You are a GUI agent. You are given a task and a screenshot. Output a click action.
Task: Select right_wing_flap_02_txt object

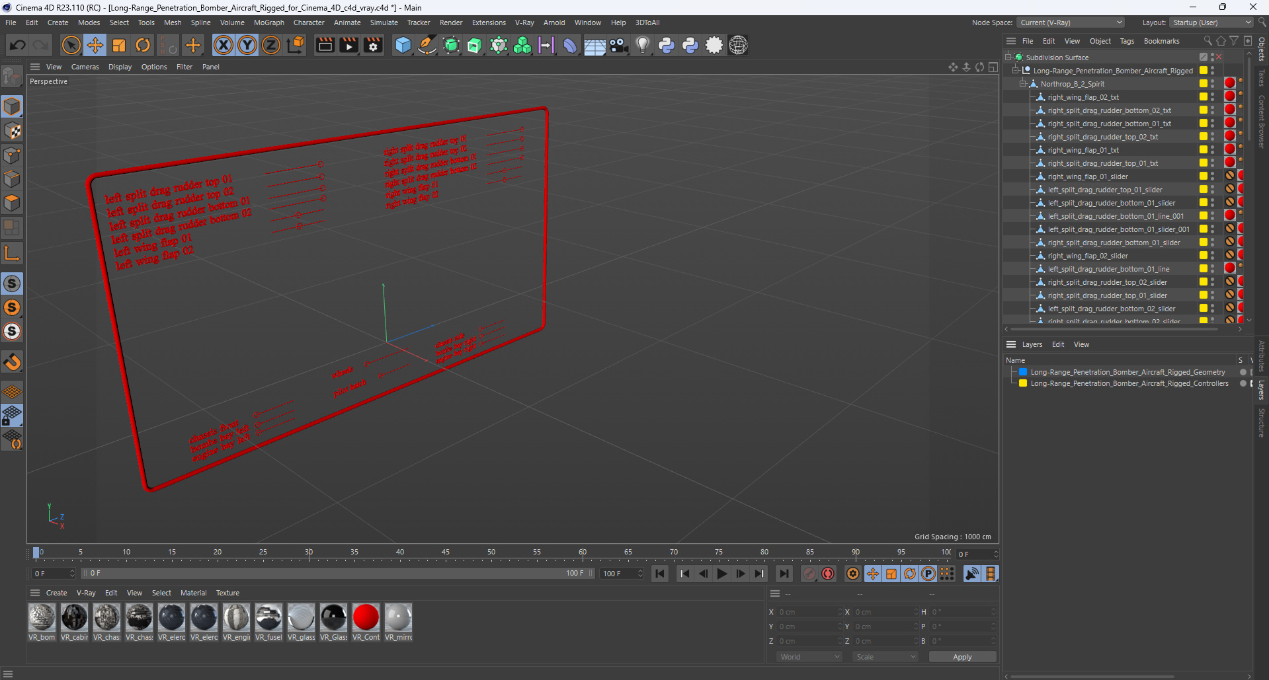[x=1083, y=97]
